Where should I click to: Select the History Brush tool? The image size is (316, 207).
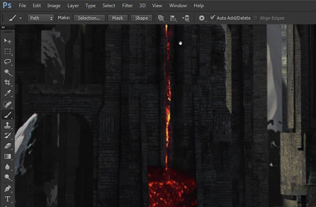point(7,136)
